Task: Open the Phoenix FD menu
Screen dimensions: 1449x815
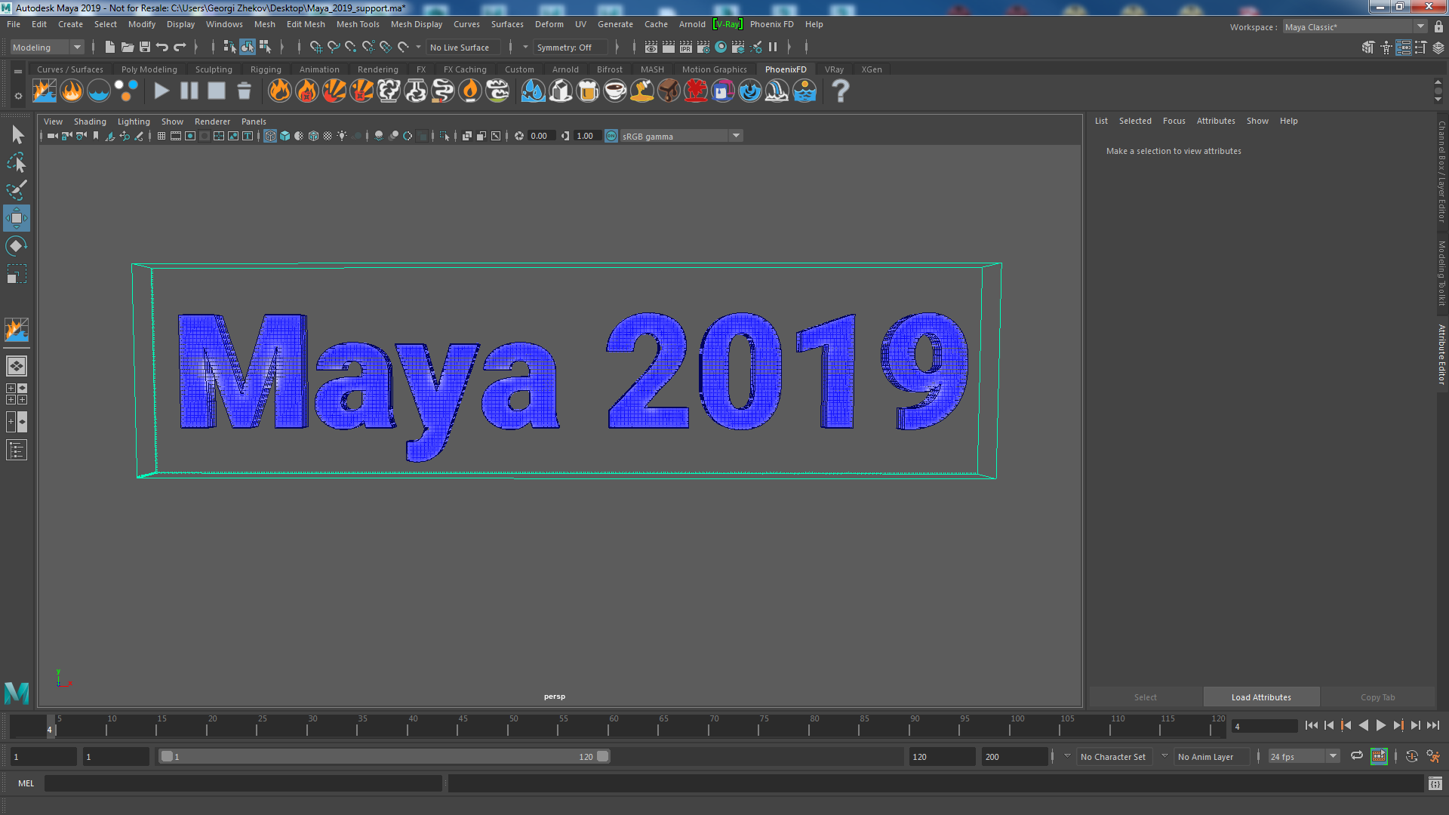Action: [x=771, y=24]
